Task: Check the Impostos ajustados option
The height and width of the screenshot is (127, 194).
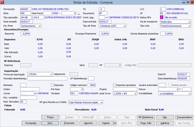Action: (x=115, y=85)
